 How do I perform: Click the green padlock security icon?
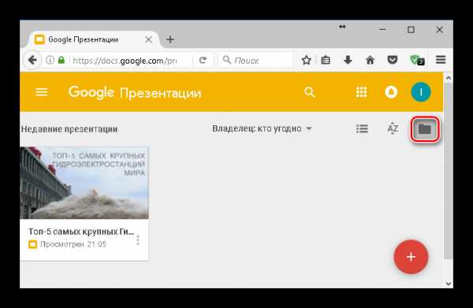61,60
